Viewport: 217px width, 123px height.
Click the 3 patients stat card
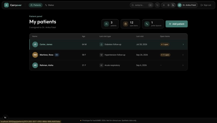(x=110, y=24)
